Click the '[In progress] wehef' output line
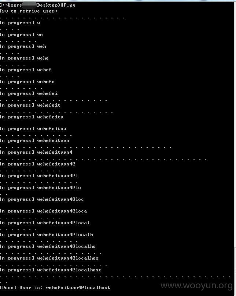 (x=26, y=70)
